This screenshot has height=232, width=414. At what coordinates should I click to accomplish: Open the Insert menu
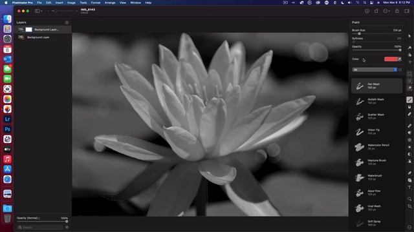[59, 3]
